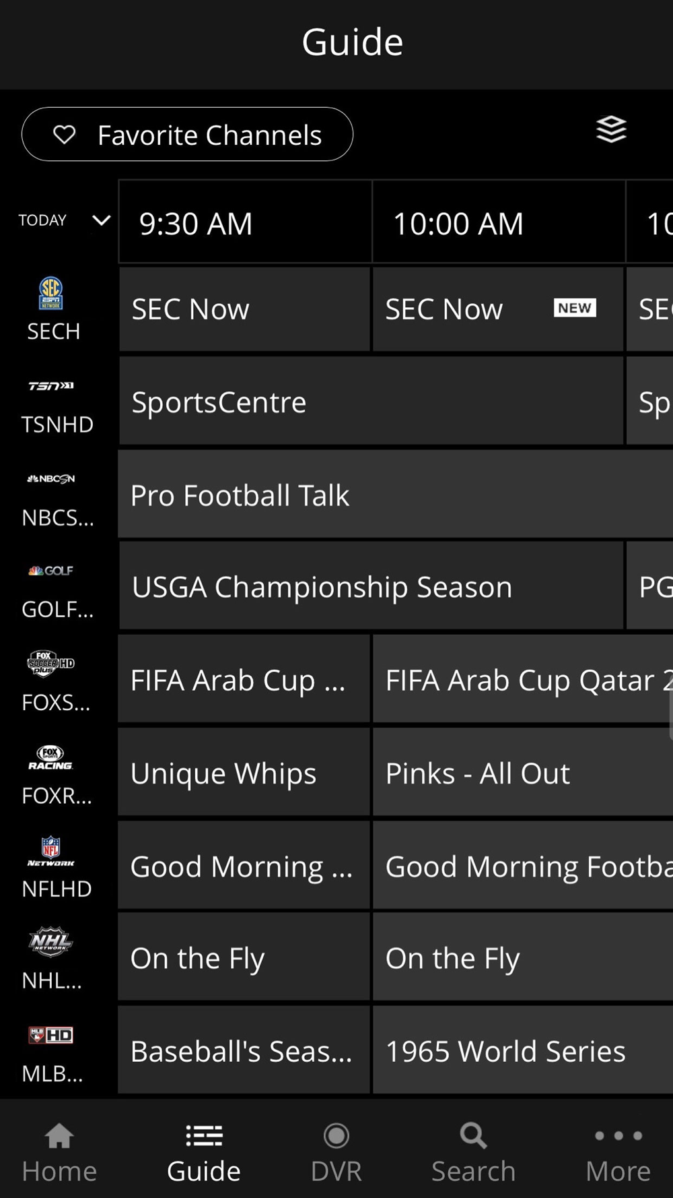Open the NBCSN channel logo
The width and height of the screenshot is (673, 1198).
(x=51, y=479)
